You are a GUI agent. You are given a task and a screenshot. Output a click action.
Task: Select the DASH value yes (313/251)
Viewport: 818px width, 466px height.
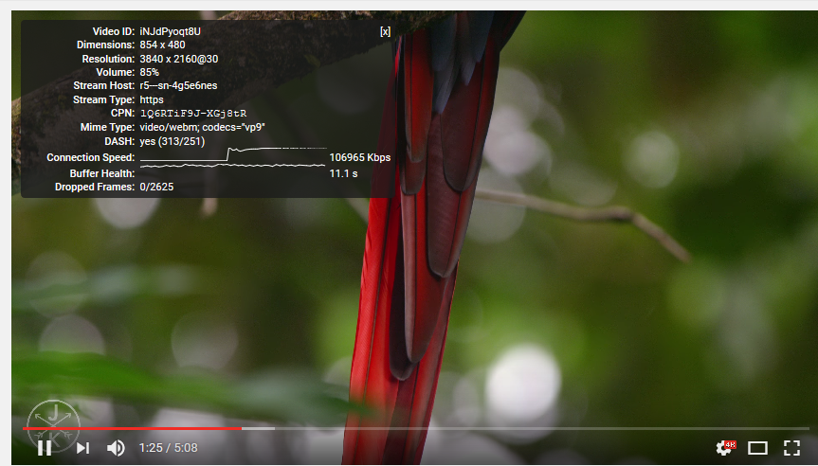(173, 141)
